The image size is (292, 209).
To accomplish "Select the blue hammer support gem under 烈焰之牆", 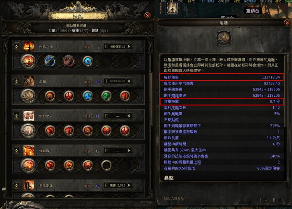I will tap(50, 61).
